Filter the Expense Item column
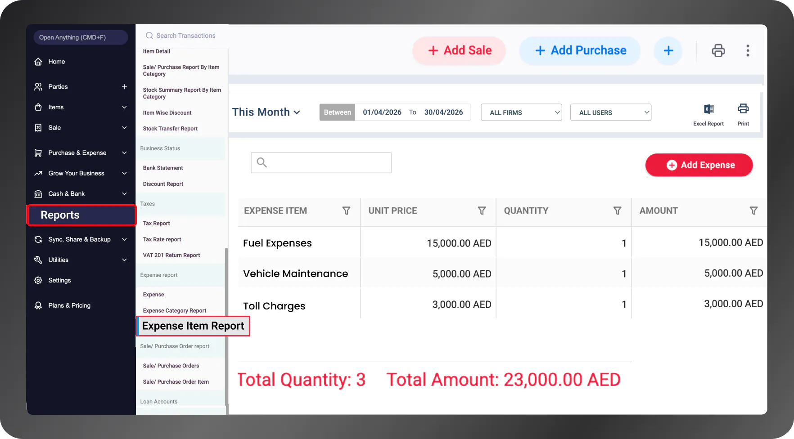The image size is (794, 439). (346, 211)
